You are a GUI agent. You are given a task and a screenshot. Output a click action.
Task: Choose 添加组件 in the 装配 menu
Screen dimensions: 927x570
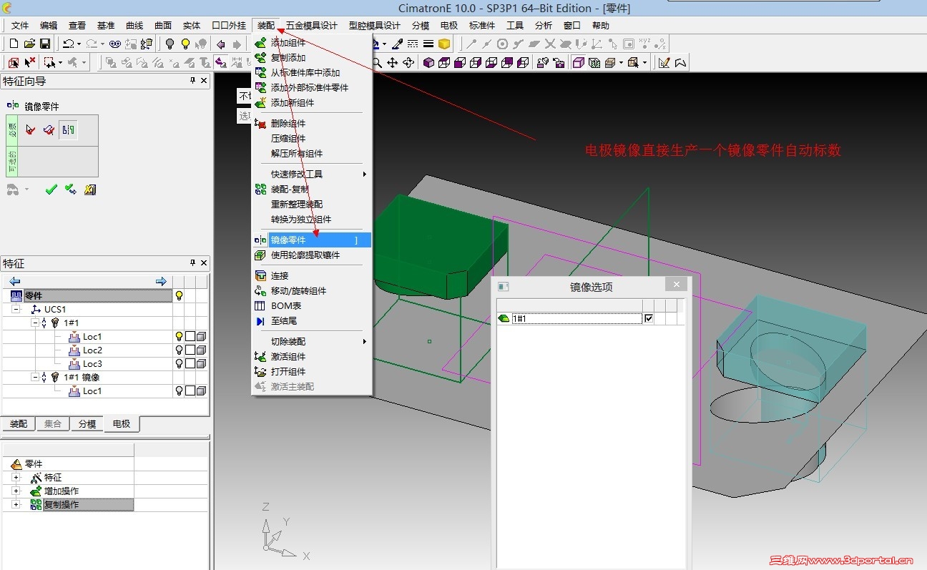click(x=312, y=43)
